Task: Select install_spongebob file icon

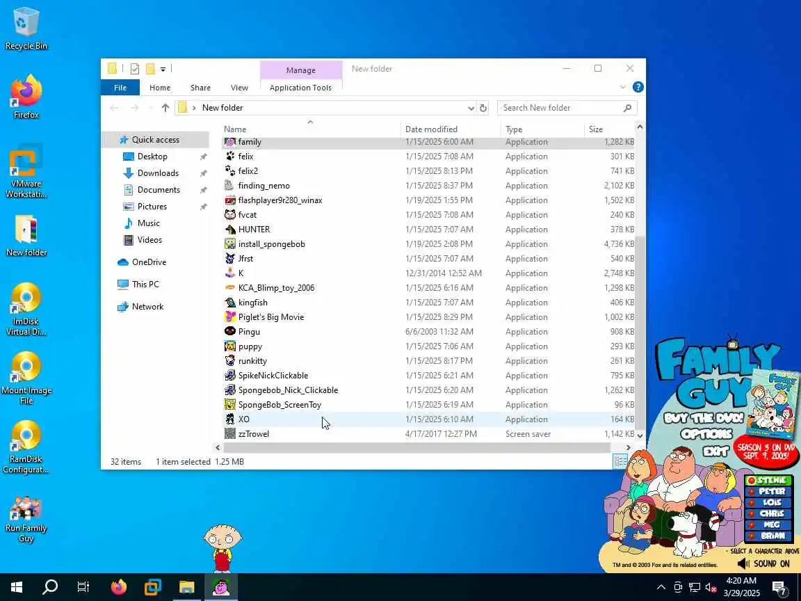Action: (230, 243)
